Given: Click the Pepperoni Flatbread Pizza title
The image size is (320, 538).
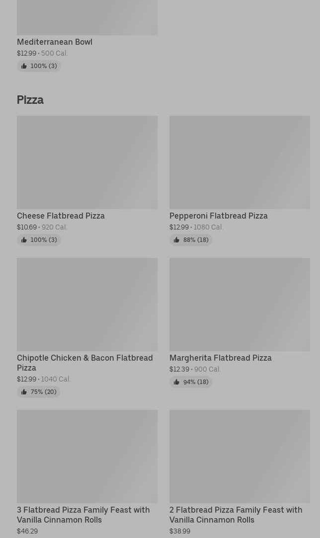Looking at the screenshot, I should point(218,216).
